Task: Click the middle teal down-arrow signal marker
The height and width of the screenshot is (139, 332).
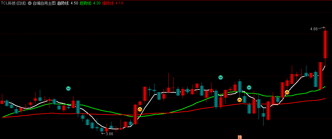Action: 221,78
